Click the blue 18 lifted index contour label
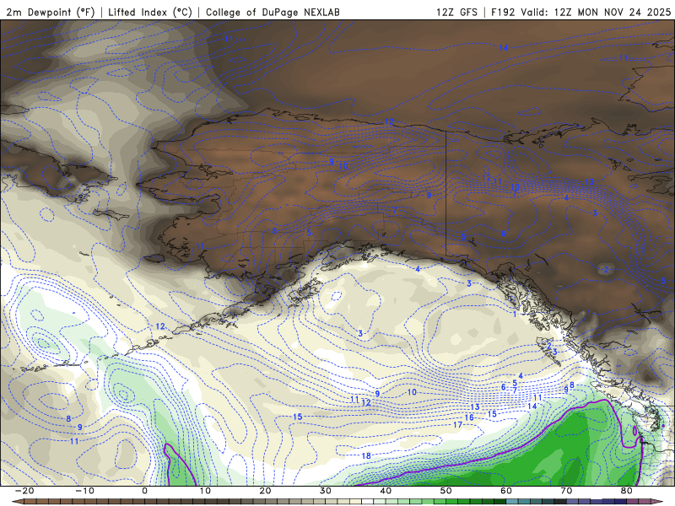The width and height of the screenshot is (675, 506). tap(366, 456)
